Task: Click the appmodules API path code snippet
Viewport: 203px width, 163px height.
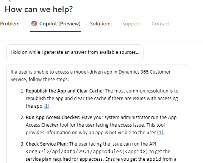Action: tap(87, 152)
